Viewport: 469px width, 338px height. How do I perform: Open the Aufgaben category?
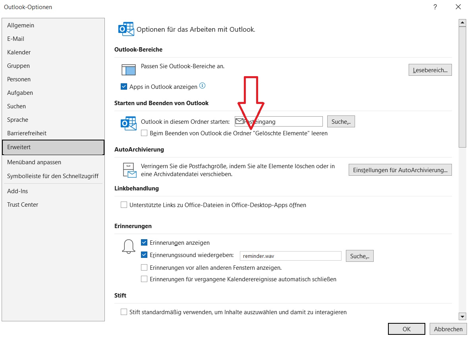pyautogui.click(x=53, y=93)
